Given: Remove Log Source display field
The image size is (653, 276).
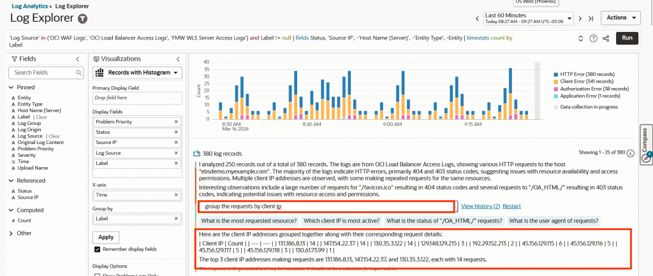Looking at the screenshot, I should (x=176, y=153).
